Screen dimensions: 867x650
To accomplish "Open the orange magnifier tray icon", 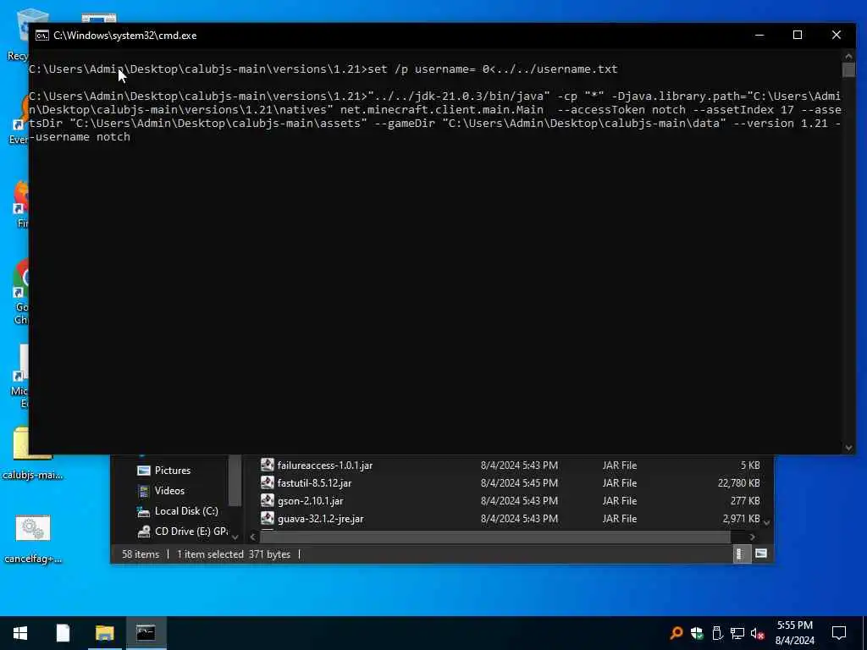I will coord(676,633).
